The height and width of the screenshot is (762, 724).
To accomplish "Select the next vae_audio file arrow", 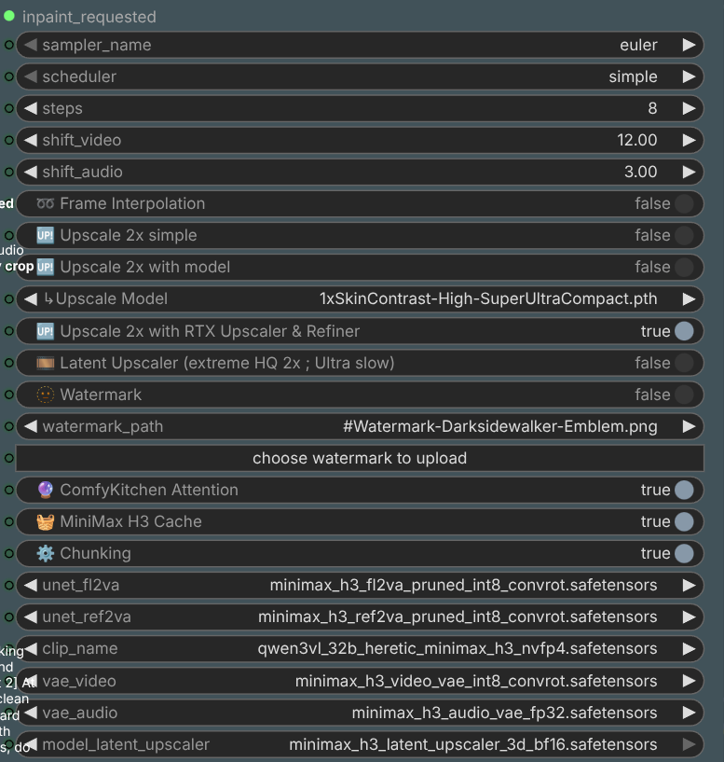I will [x=689, y=713].
